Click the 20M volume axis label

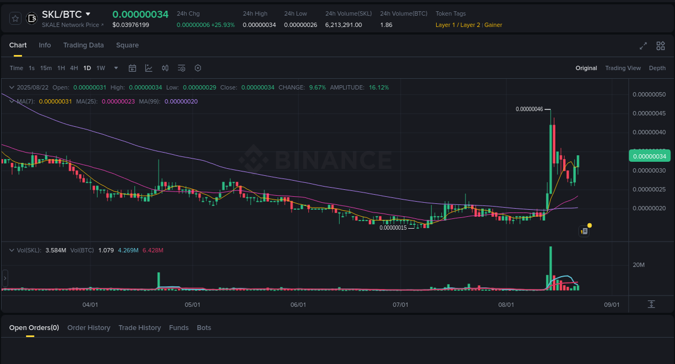(x=639, y=265)
